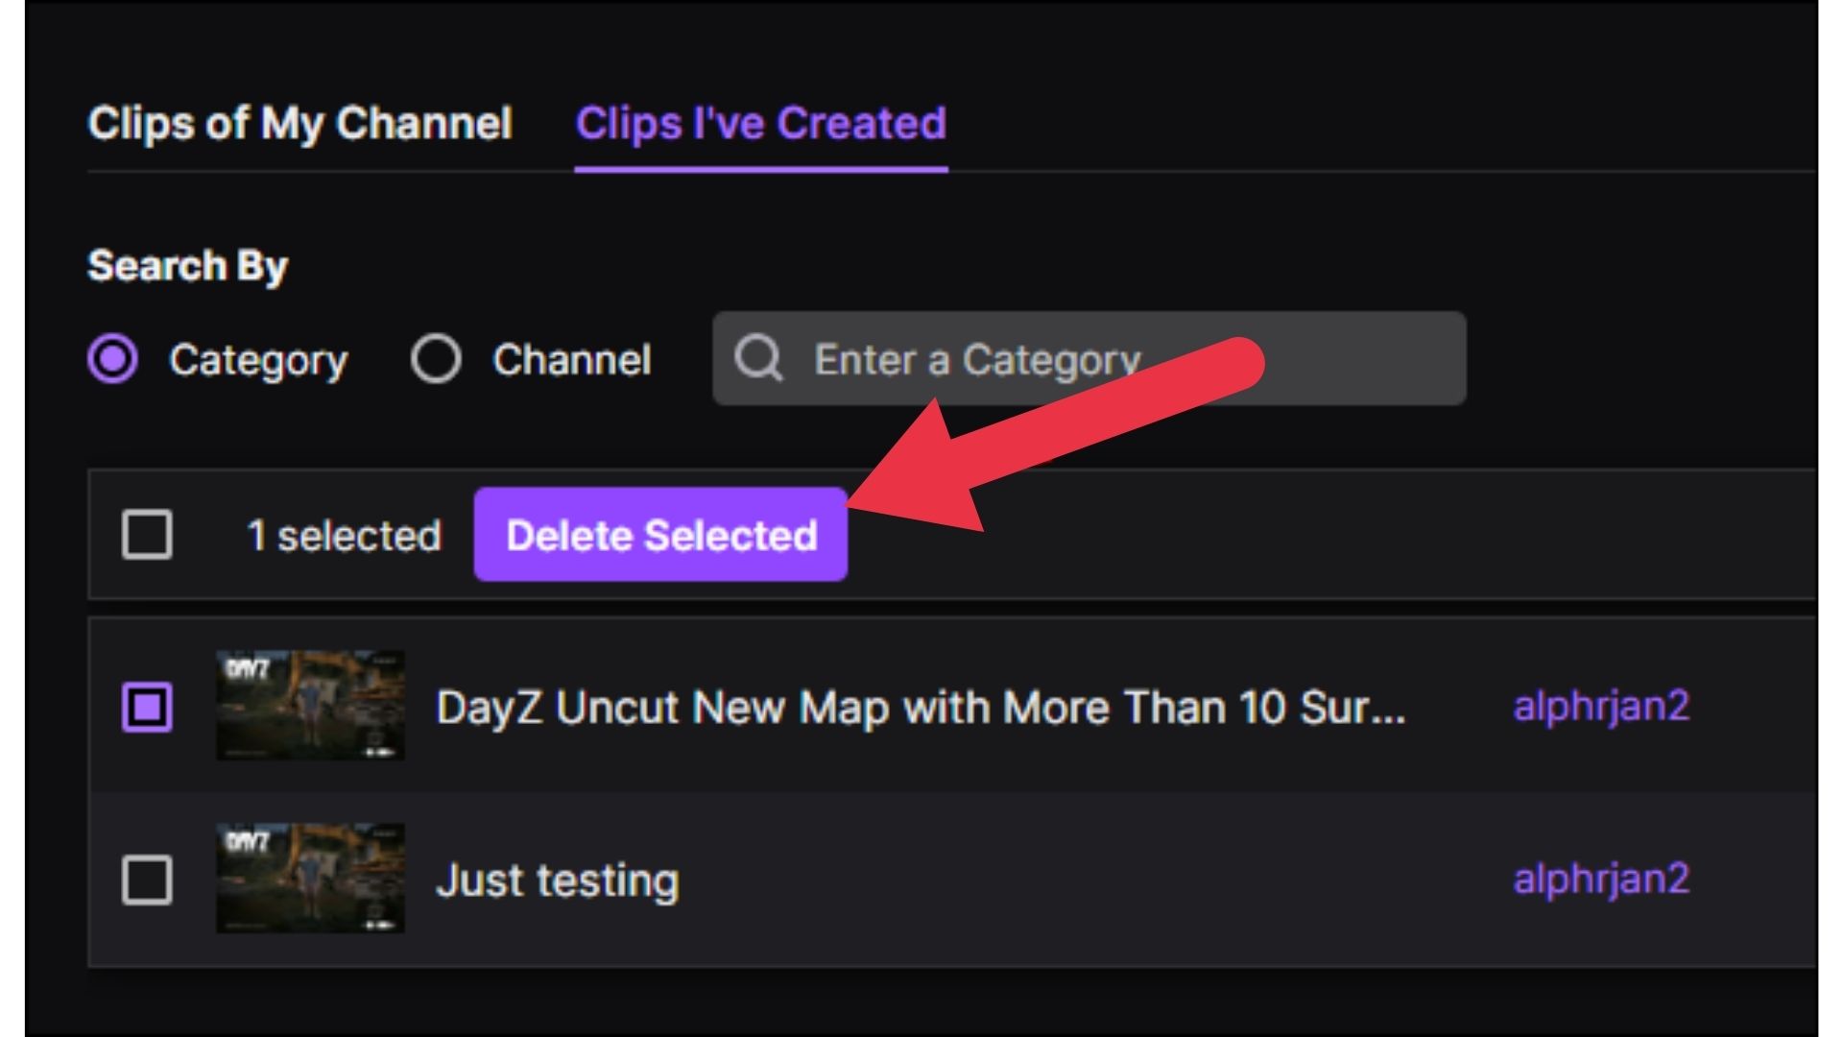Click the Delete Selected purple button icon
Image resolution: width=1843 pixels, height=1037 pixels.
pyautogui.click(x=659, y=533)
